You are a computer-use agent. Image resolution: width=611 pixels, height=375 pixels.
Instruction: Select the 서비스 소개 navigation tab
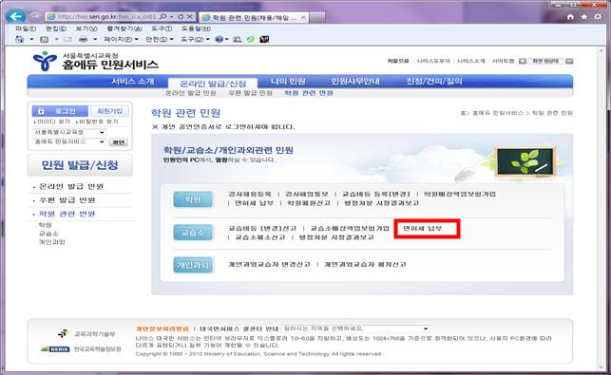click(x=133, y=82)
